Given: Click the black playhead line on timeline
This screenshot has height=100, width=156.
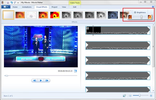Looking at the screenshot, I should pyautogui.click(x=93, y=30).
